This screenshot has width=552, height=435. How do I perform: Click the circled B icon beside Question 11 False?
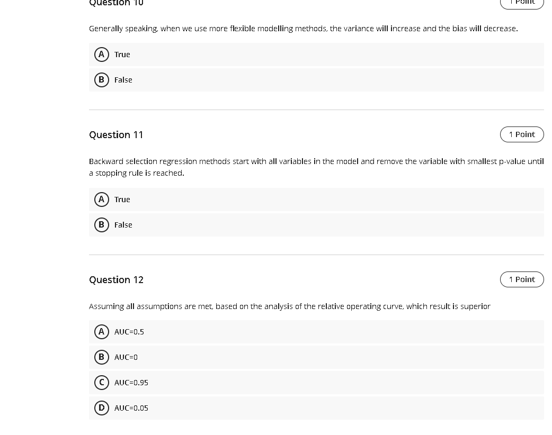pyautogui.click(x=101, y=224)
